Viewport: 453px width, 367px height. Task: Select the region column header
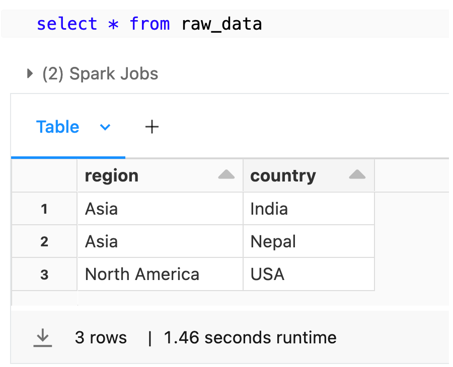click(112, 175)
